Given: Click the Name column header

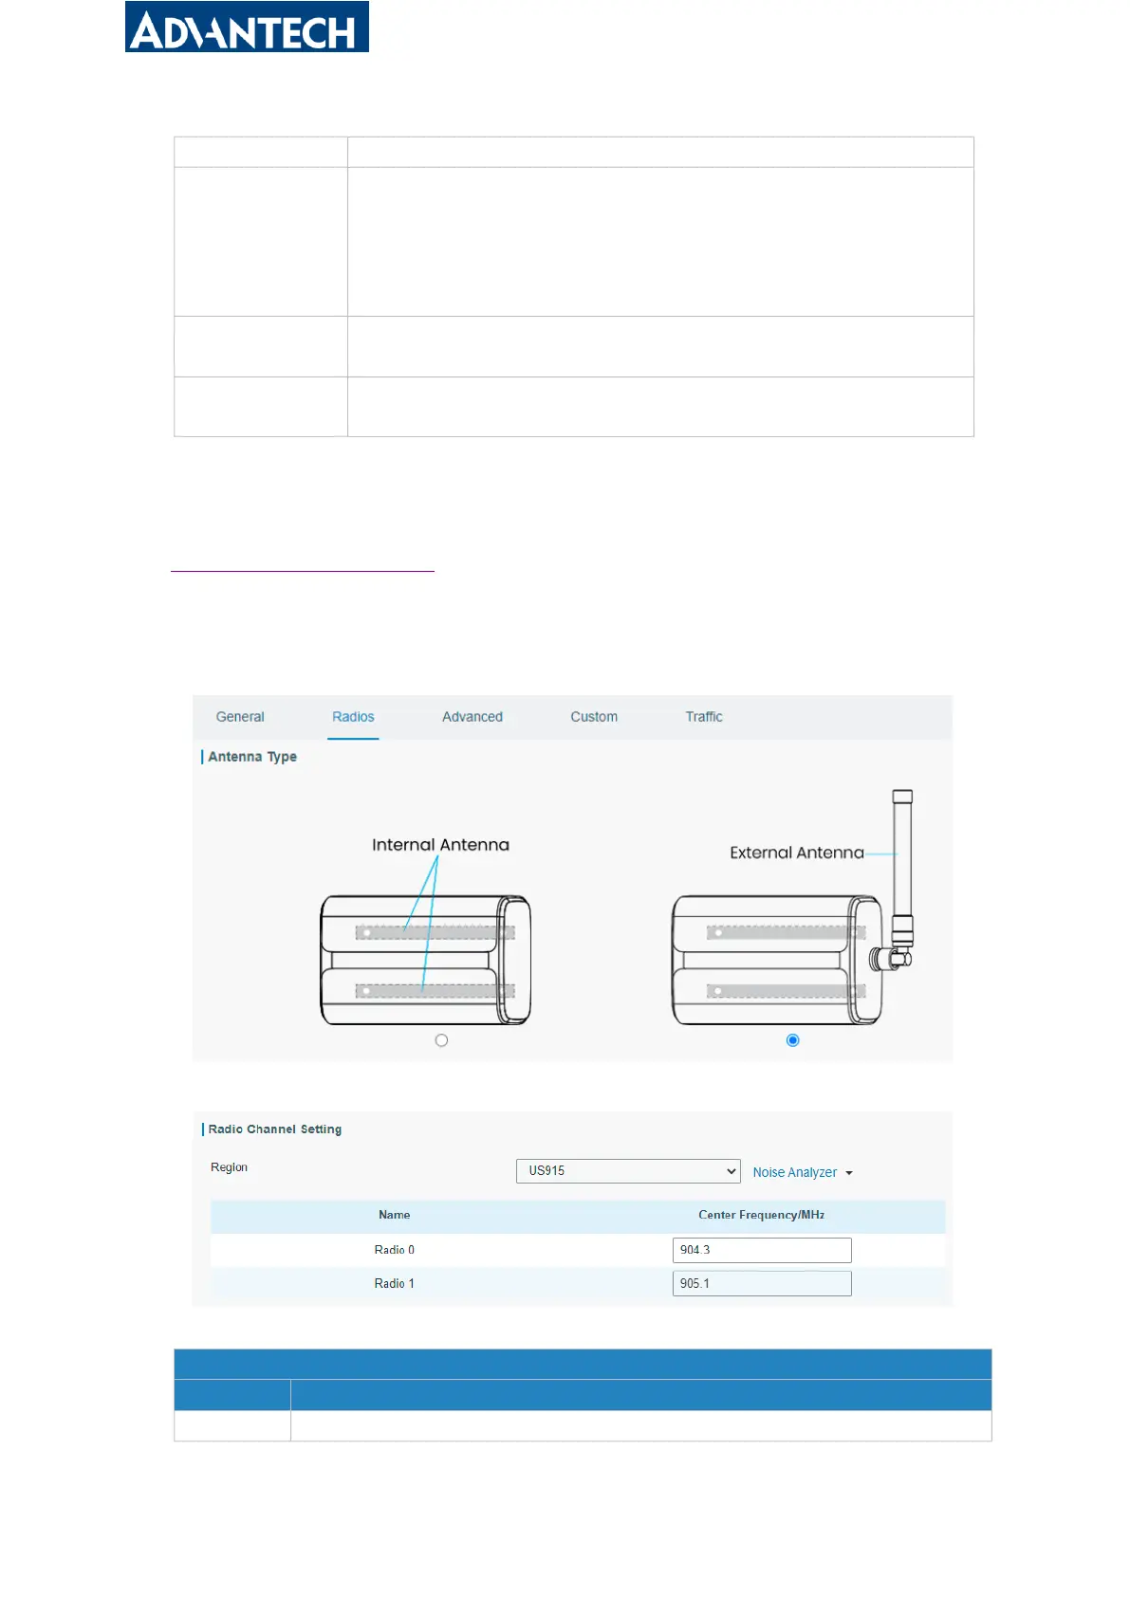Looking at the screenshot, I should (x=395, y=1215).
